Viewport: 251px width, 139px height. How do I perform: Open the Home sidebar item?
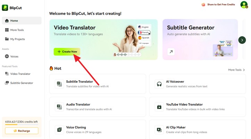pos(22,21)
